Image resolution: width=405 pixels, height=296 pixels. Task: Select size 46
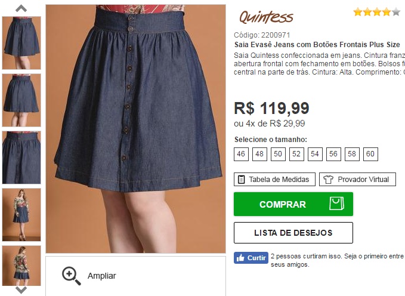point(241,154)
